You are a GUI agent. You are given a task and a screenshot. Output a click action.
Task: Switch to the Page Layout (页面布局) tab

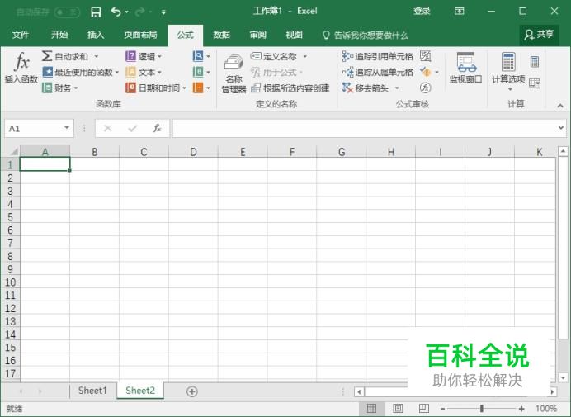[140, 35]
